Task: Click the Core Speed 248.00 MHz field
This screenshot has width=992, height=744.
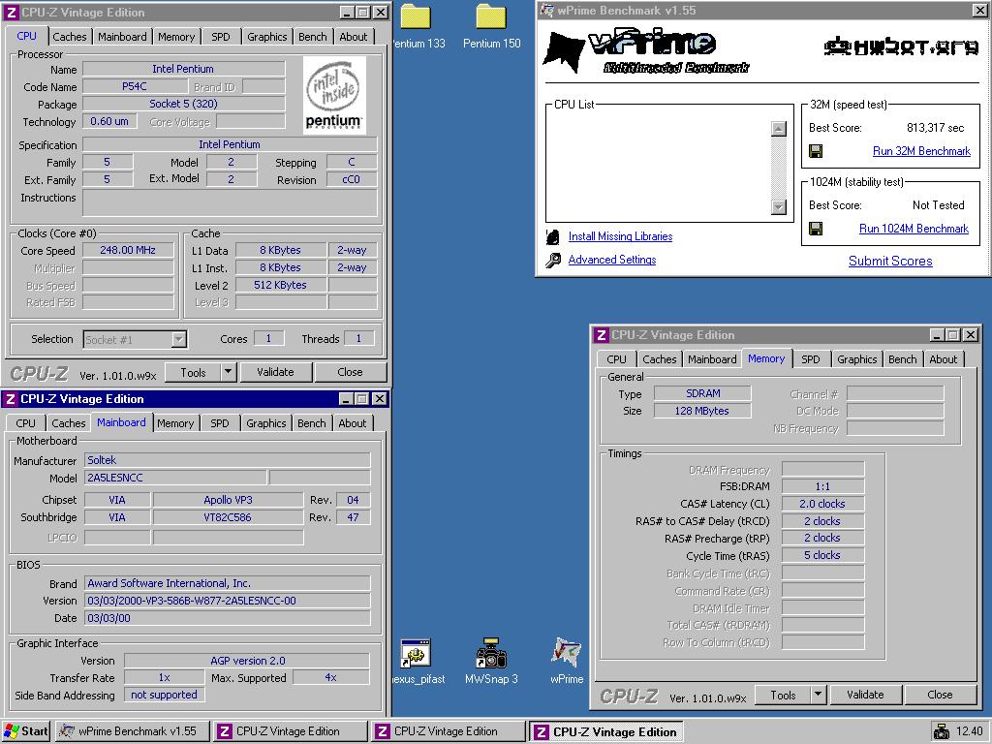Action: coord(128,250)
